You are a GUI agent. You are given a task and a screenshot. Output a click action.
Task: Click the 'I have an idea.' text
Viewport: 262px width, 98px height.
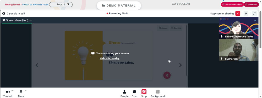pos(121,63)
